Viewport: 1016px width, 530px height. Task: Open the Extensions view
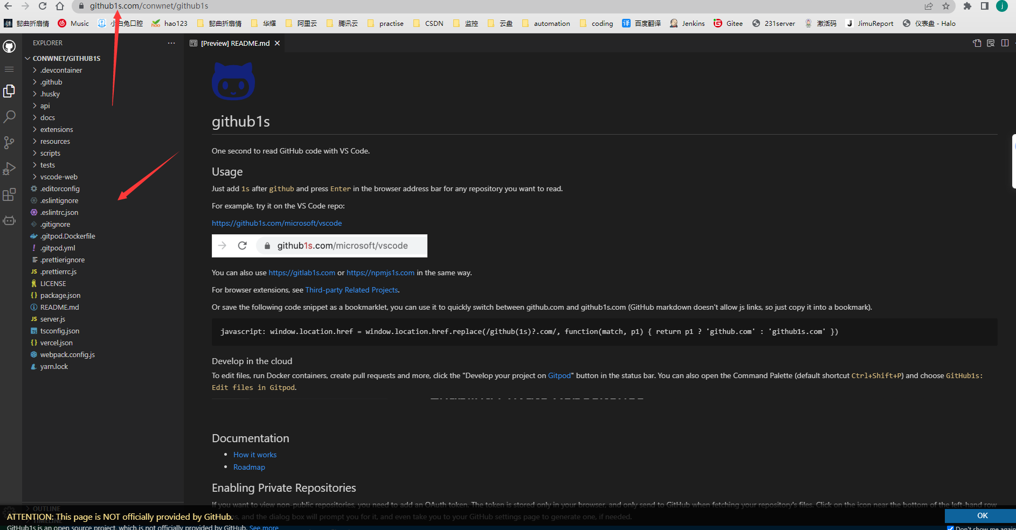[x=9, y=194]
